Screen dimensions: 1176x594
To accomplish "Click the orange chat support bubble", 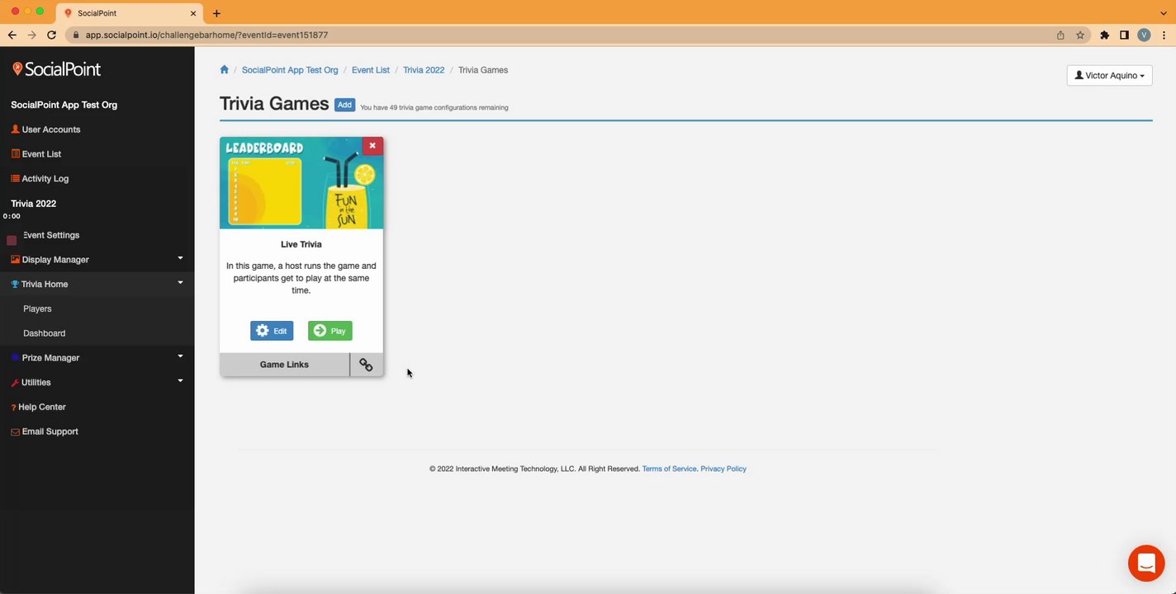I will pos(1145,563).
